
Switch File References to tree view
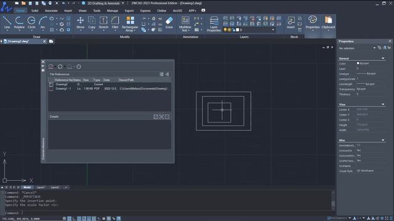[167, 74]
